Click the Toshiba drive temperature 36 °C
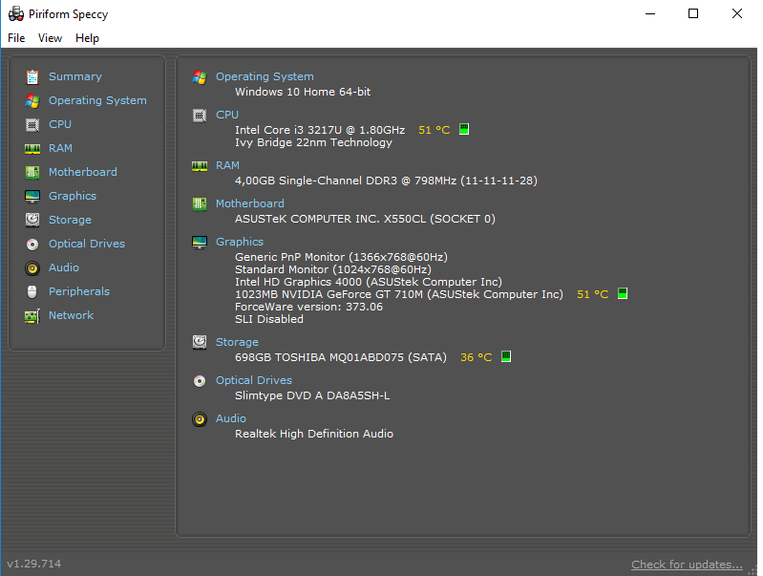 [x=476, y=357]
